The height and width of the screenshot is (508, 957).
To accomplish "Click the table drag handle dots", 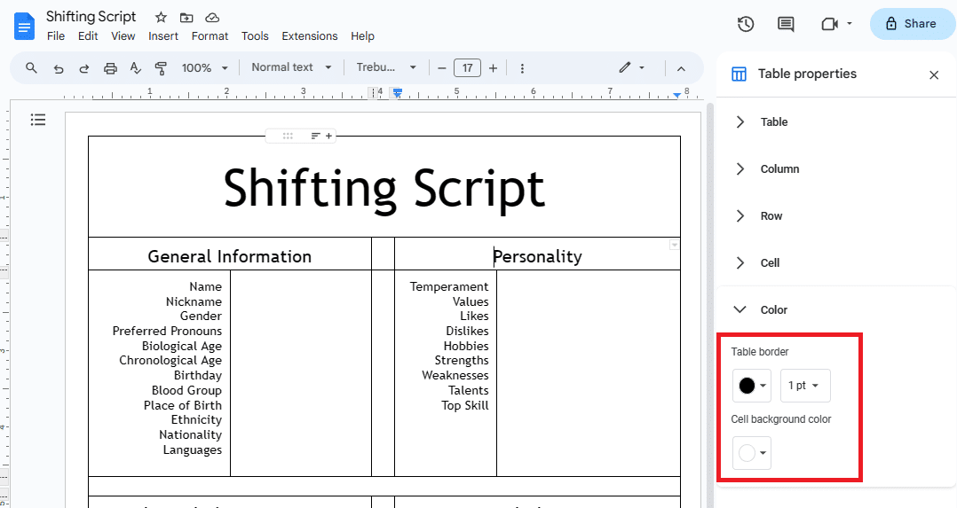I will tap(288, 136).
